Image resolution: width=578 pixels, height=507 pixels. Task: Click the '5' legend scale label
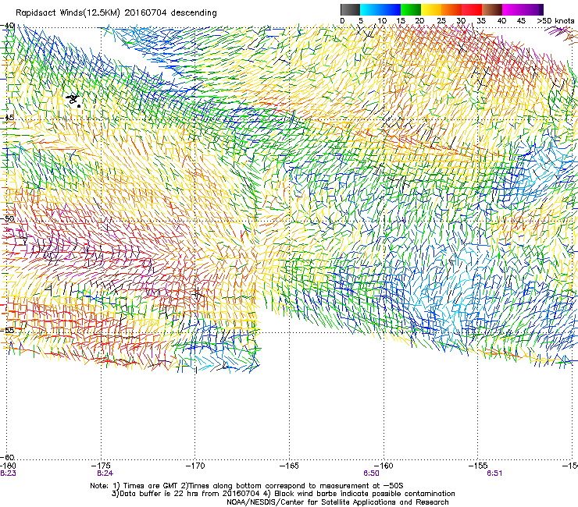click(x=361, y=21)
